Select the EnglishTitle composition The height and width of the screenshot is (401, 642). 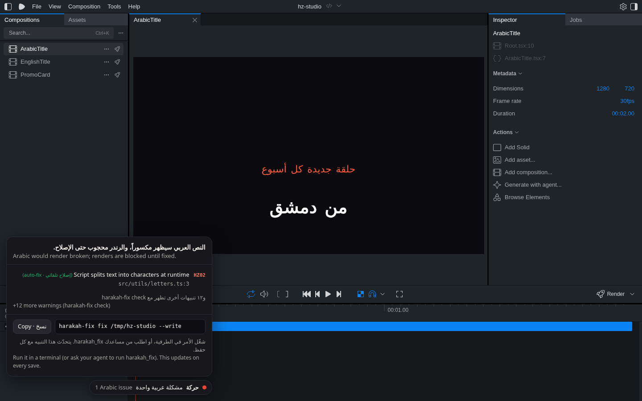(x=64, y=62)
